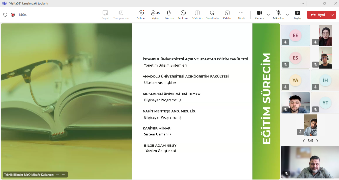Open Tepki ver reactions menu
339x180 pixels.
click(x=183, y=15)
